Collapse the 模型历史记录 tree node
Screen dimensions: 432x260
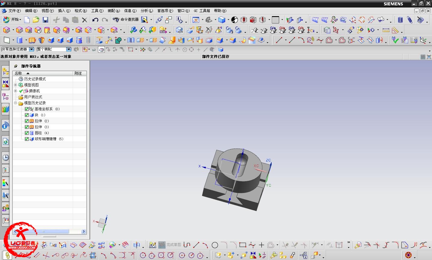(16, 103)
